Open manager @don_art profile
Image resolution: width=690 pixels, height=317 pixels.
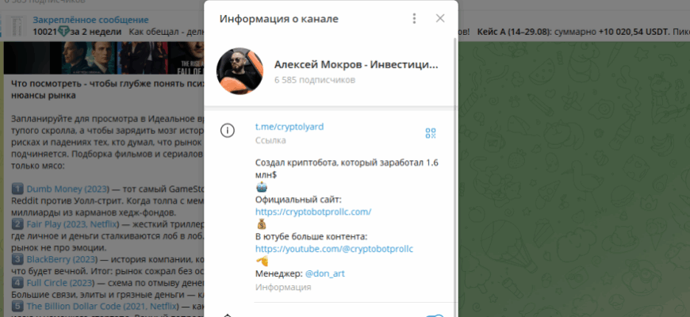[x=324, y=273]
